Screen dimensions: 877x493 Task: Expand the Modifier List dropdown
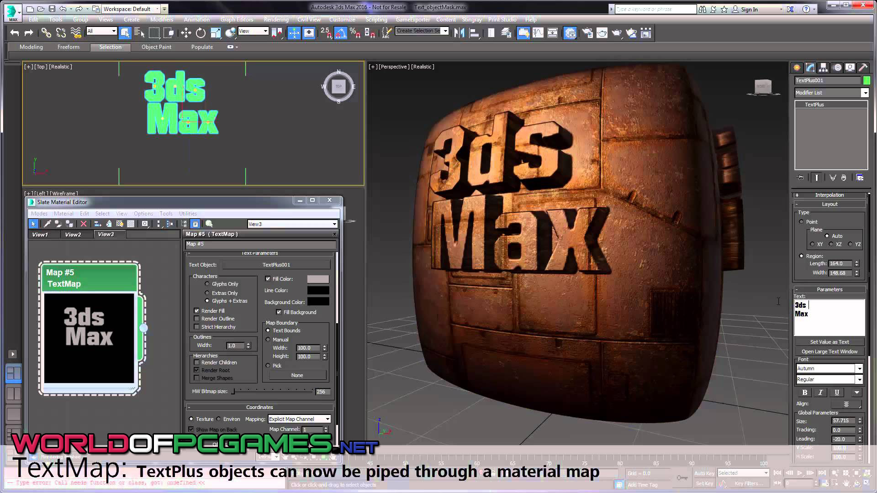tap(865, 93)
